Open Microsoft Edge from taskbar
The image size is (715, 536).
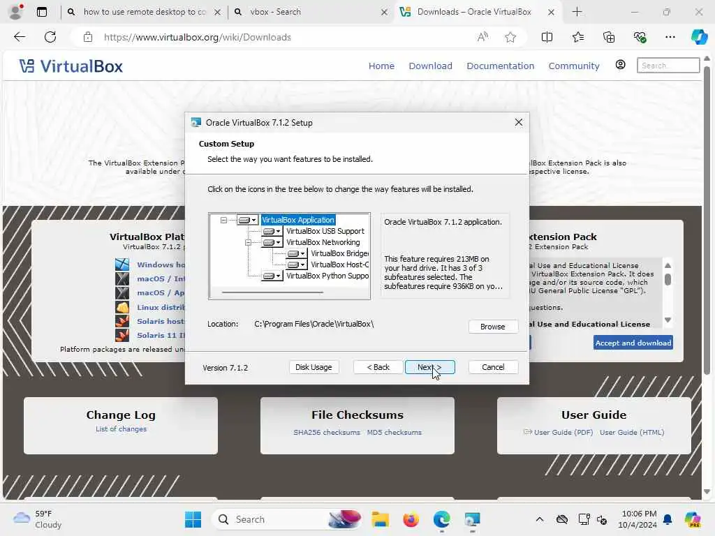point(442,519)
